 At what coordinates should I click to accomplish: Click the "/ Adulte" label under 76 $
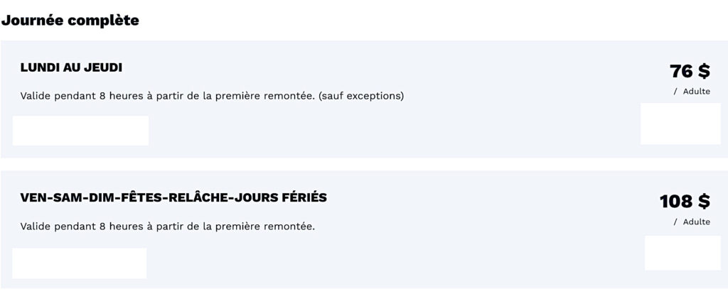pyautogui.click(x=691, y=92)
